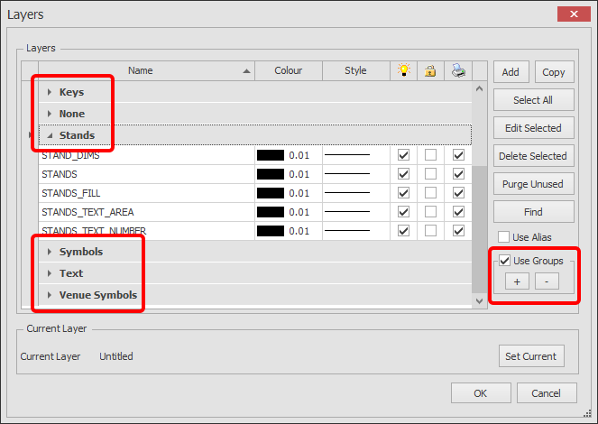Collapse the Stands group

point(50,135)
